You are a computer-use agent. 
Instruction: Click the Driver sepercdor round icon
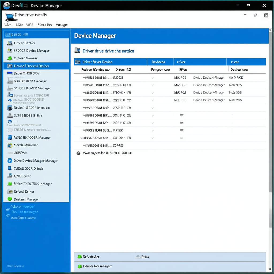tap(78, 153)
